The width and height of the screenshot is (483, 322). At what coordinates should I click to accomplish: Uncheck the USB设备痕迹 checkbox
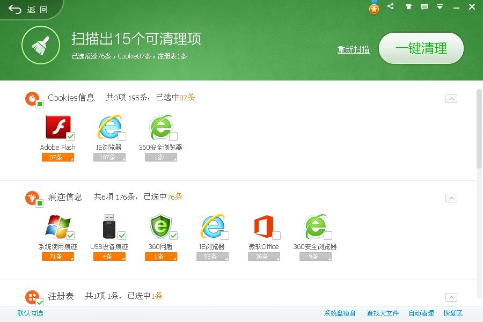point(122,236)
